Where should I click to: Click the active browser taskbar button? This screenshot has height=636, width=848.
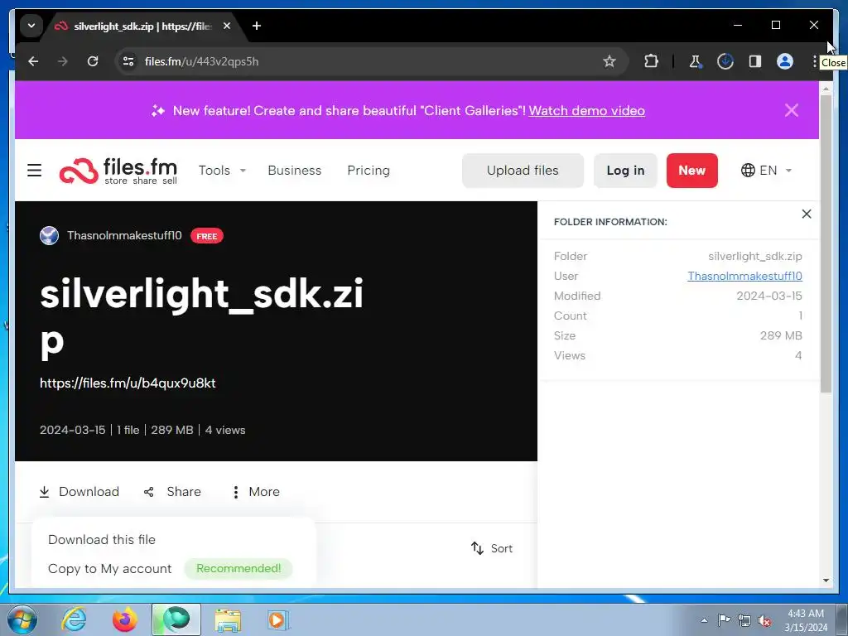click(x=176, y=619)
